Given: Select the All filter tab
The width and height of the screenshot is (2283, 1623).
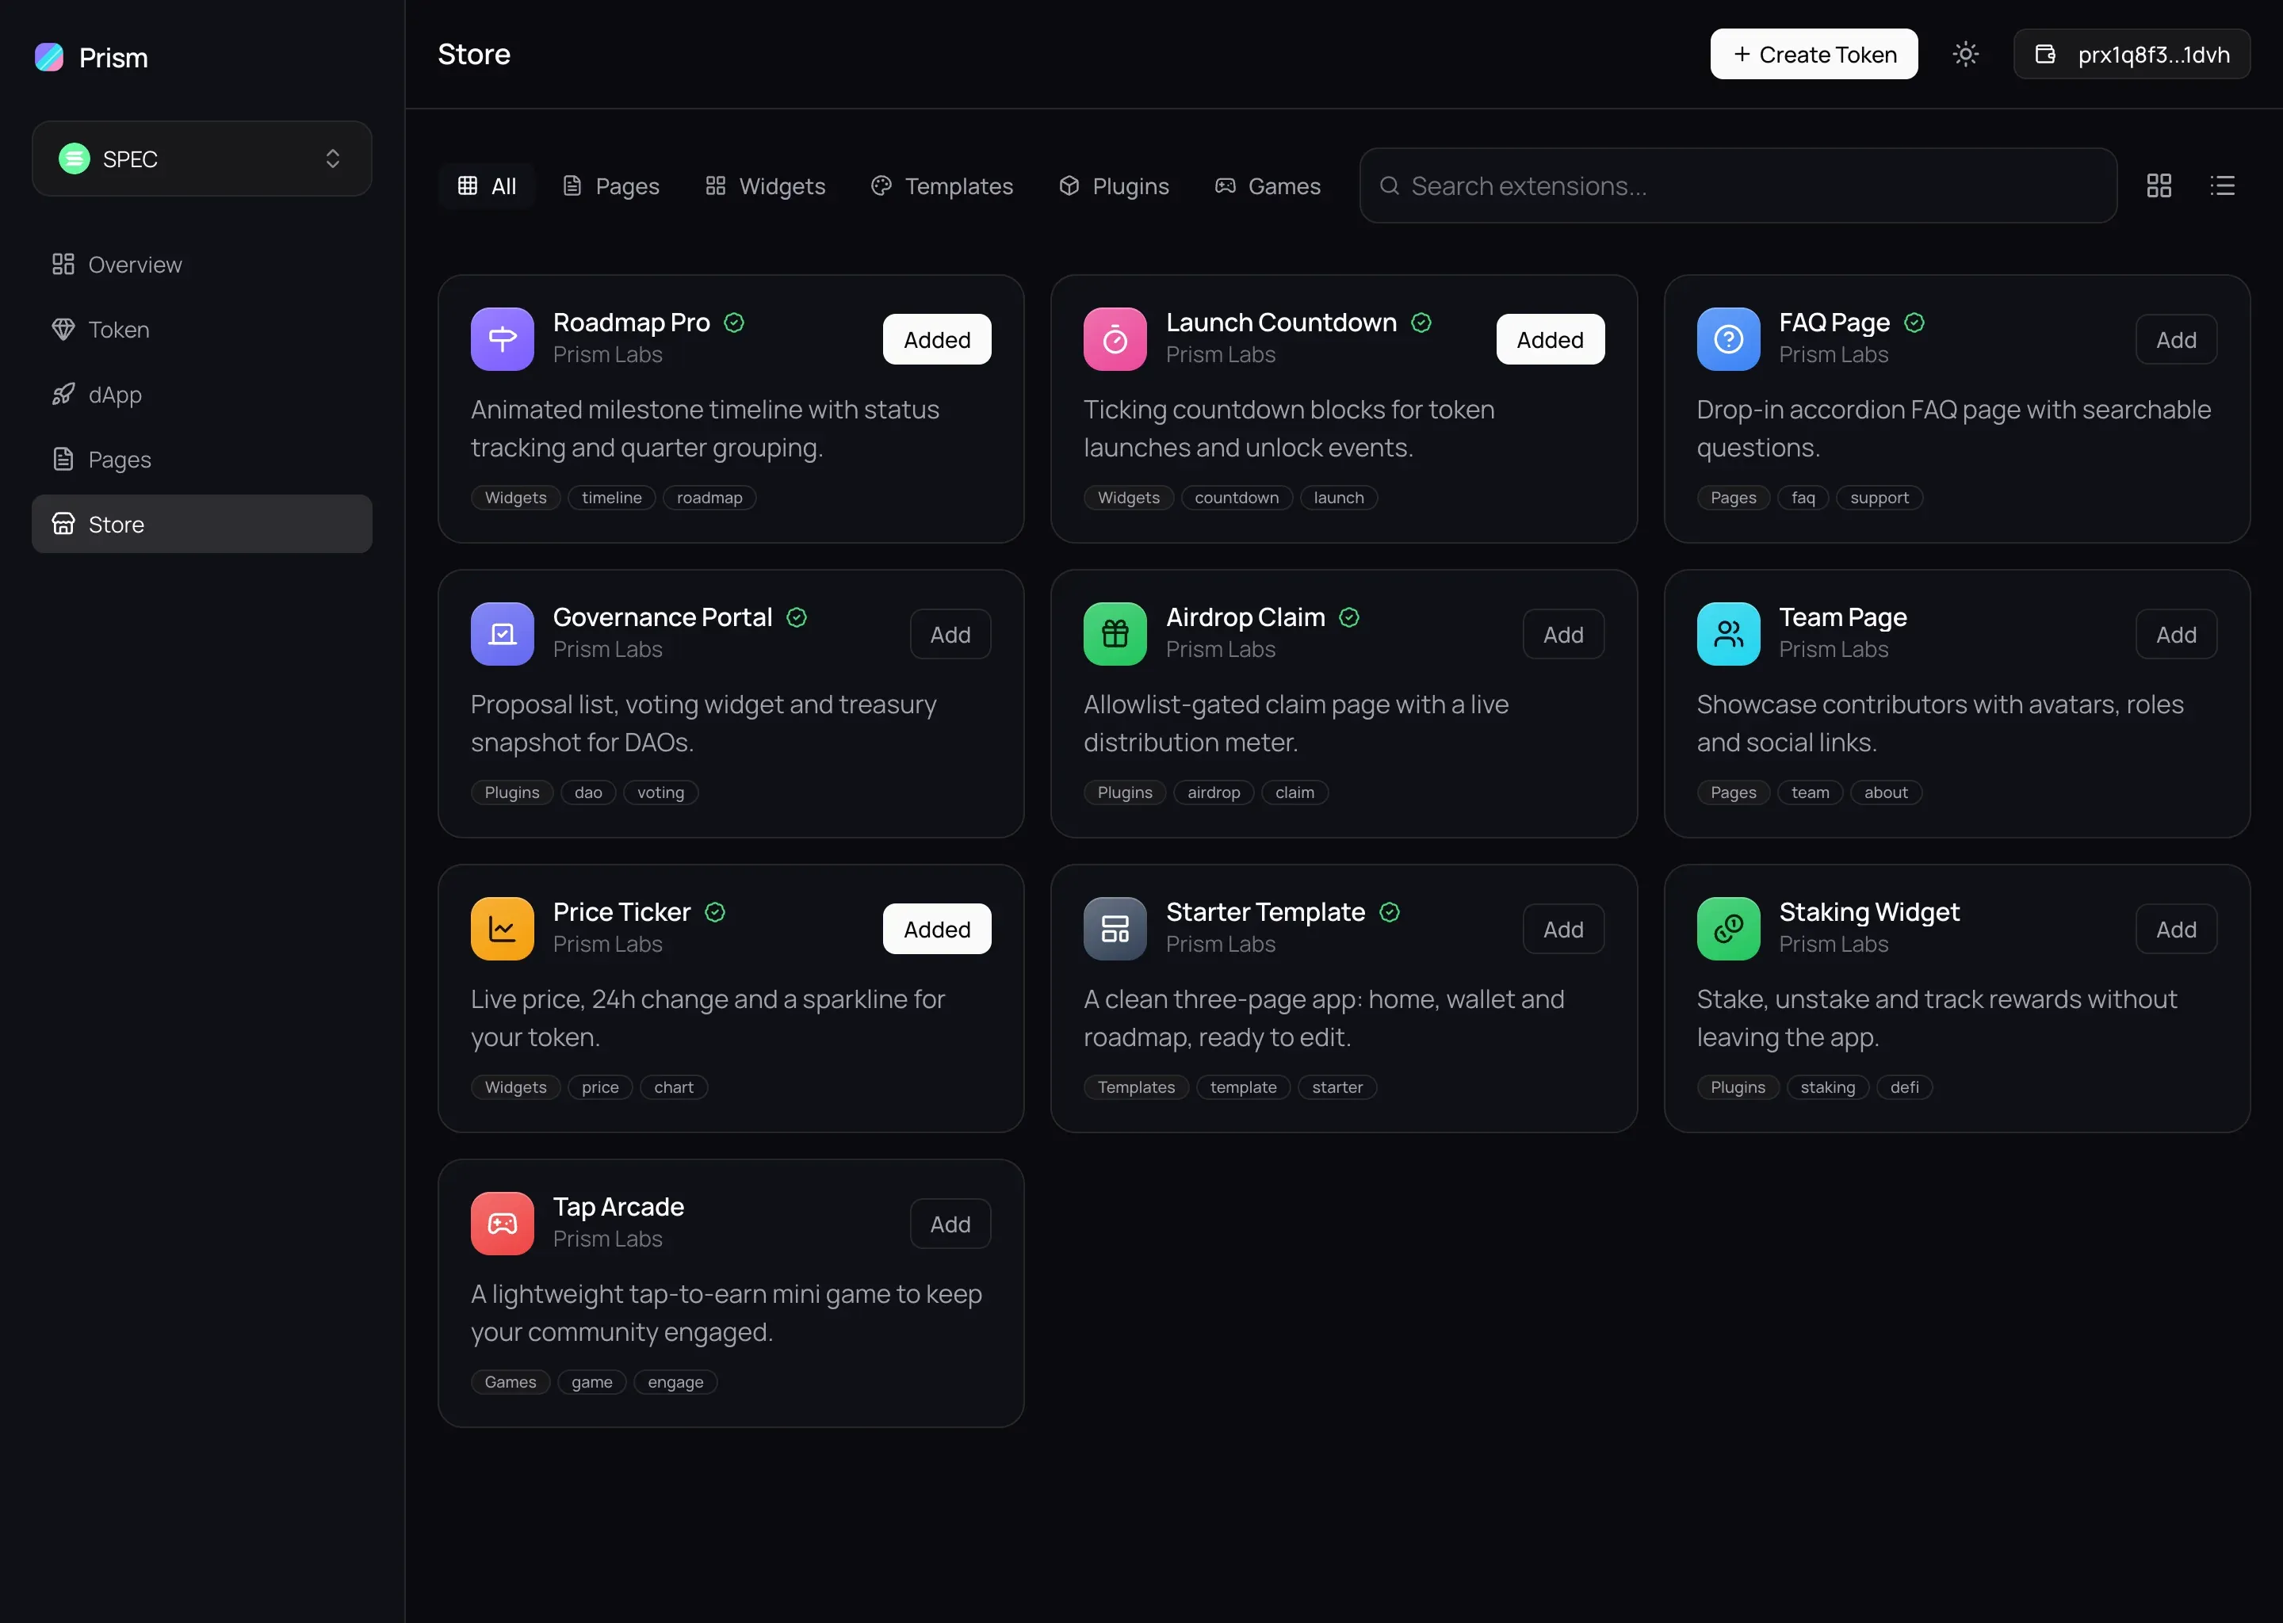Looking at the screenshot, I should point(487,186).
